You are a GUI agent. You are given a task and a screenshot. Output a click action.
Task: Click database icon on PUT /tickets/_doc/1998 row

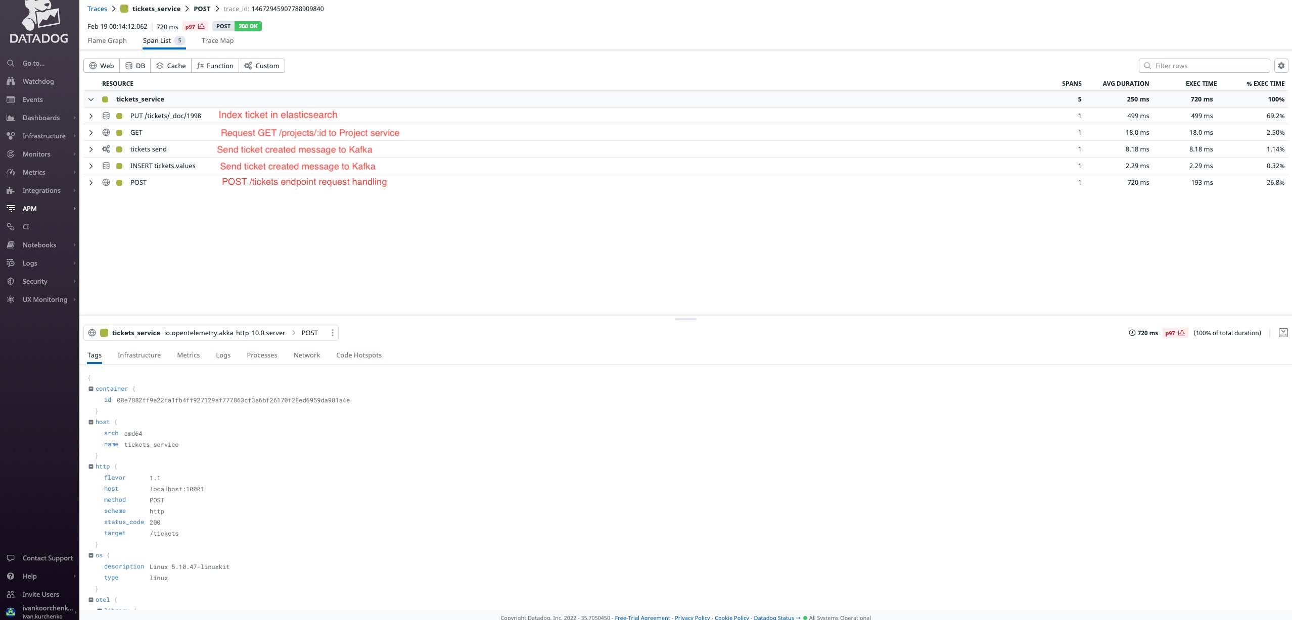pos(106,116)
